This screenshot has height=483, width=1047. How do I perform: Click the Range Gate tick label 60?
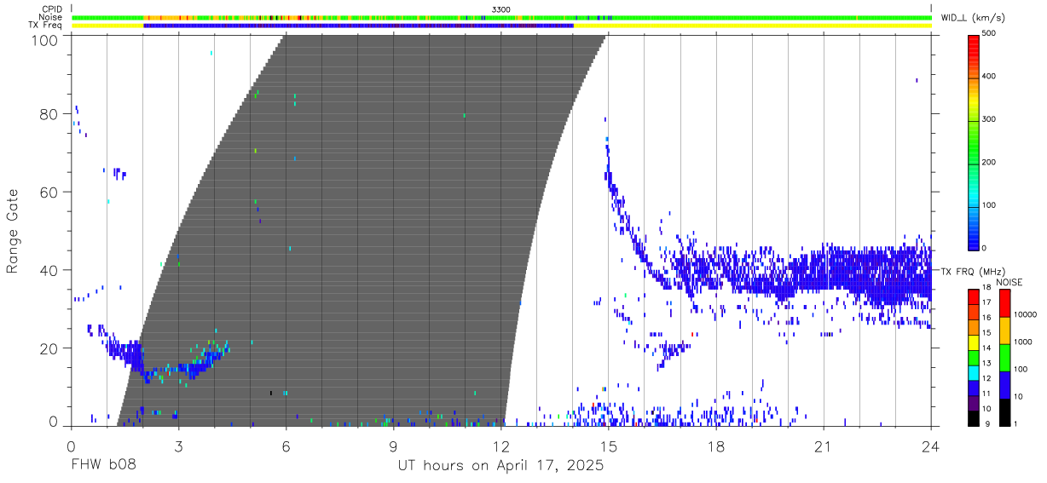pyautogui.click(x=49, y=193)
